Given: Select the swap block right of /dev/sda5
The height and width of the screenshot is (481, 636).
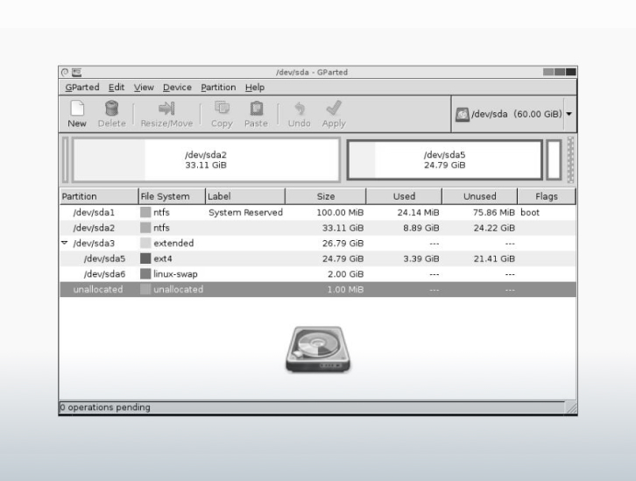Looking at the screenshot, I should [x=554, y=159].
